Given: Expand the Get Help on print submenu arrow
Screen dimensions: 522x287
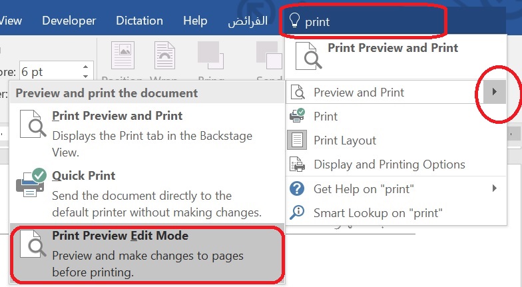Looking at the screenshot, I should (x=494, y=188).
